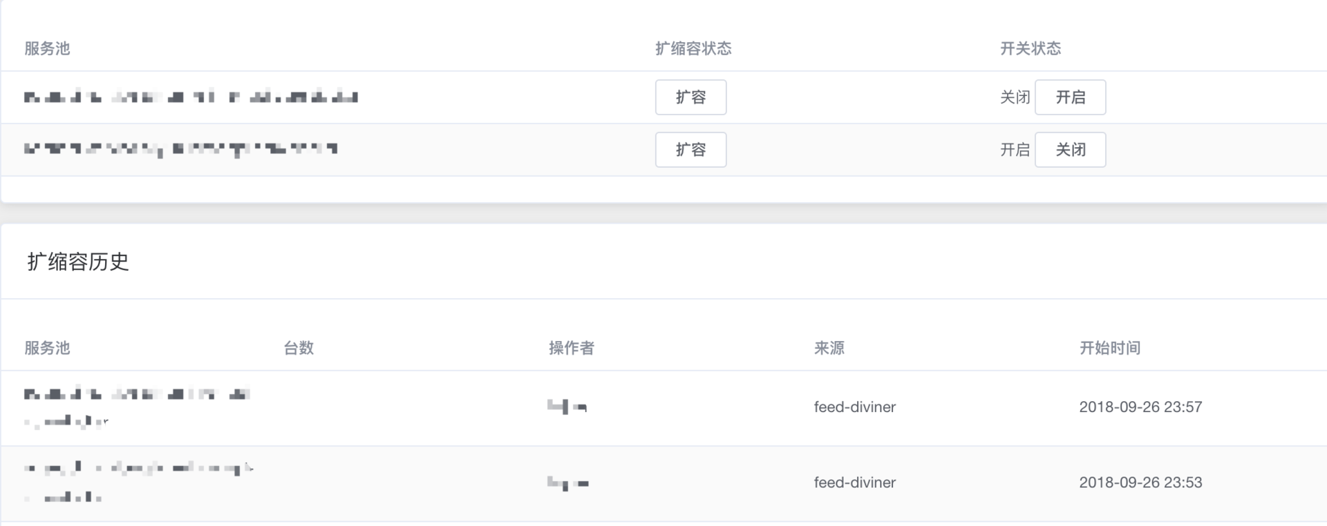Click the 台数 column header
This screenshot has width=1327, height=526.
coord(299,348)
